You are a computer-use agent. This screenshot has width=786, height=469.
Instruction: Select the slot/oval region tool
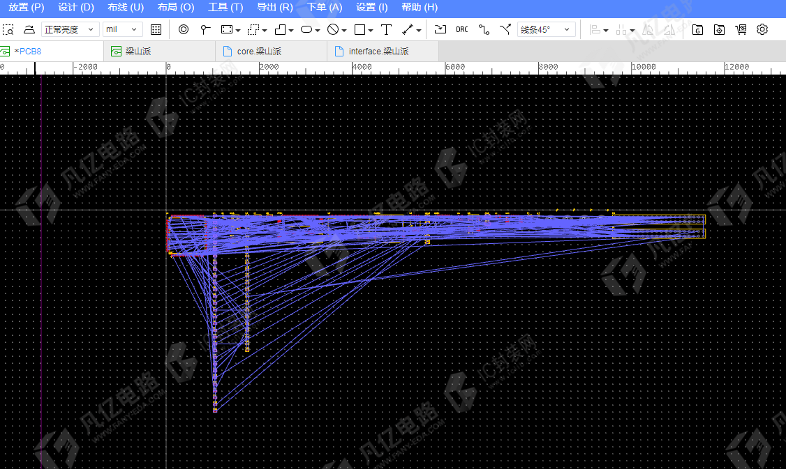(x=306, y=29)
